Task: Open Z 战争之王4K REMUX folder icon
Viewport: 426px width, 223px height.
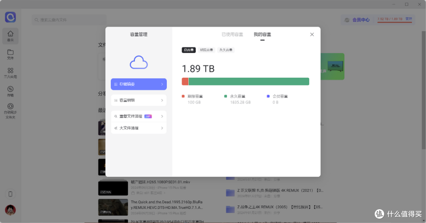Action: [230, 209]
